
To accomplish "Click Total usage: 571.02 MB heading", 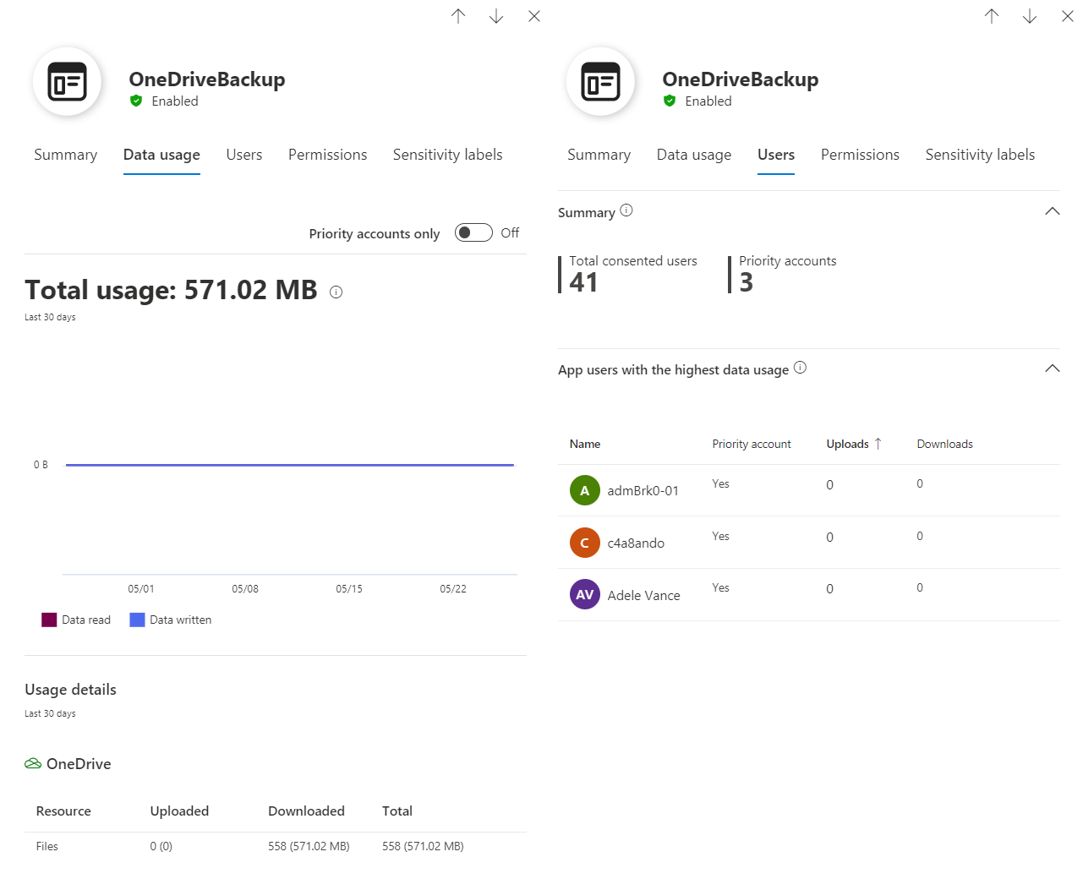I will (x=171, y=290).
